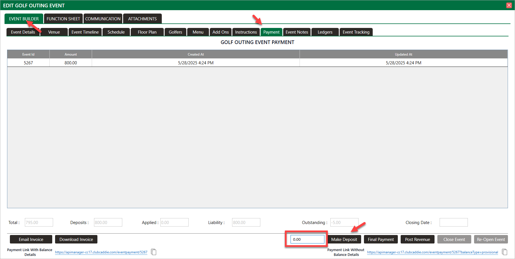This screenshot has height=259, width=515.
Task: Open the Floor Plan sub-tab
Action: point(147,32)
